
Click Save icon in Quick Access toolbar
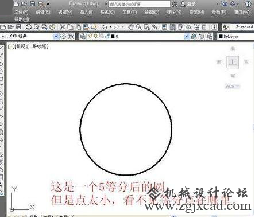point(33,3)
